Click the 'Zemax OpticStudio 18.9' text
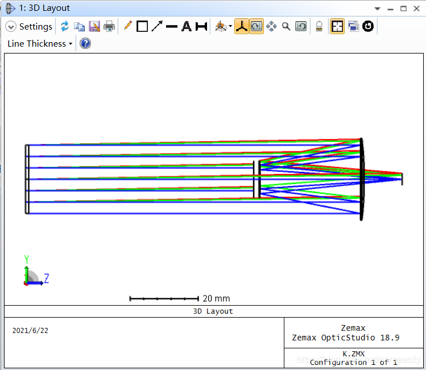426x370 pixels. pyautogui.click(x=346, y=338)
